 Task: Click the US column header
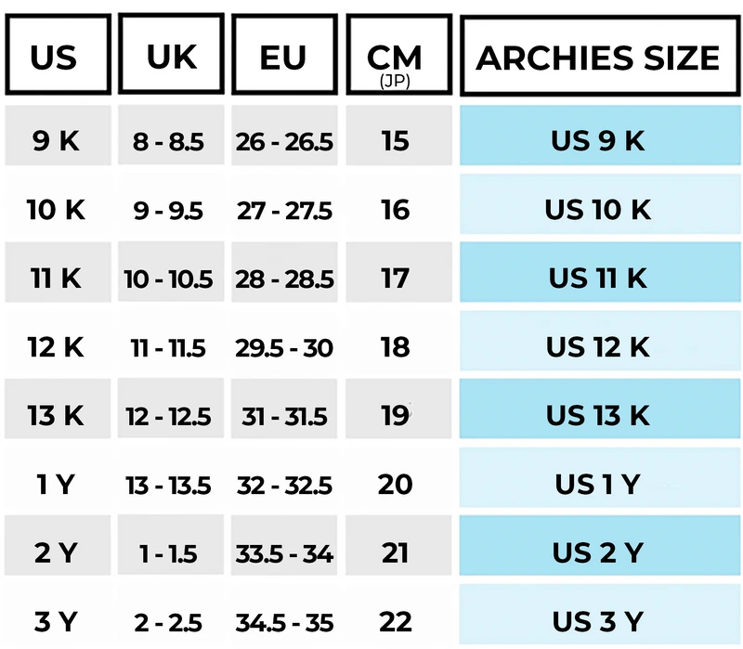tap(56, 57)
